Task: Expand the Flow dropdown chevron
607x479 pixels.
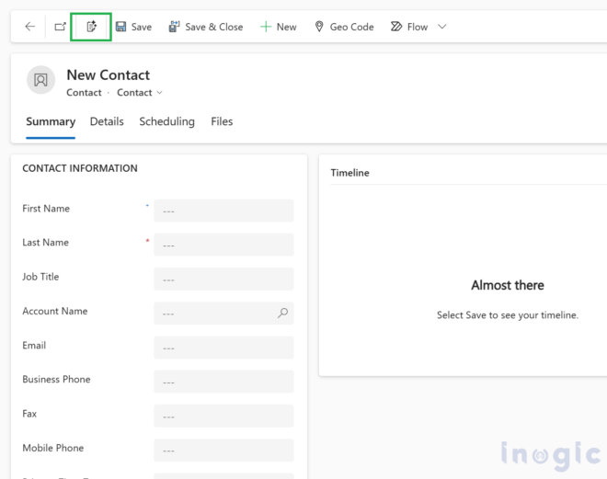Action: (x=442, y=27)
